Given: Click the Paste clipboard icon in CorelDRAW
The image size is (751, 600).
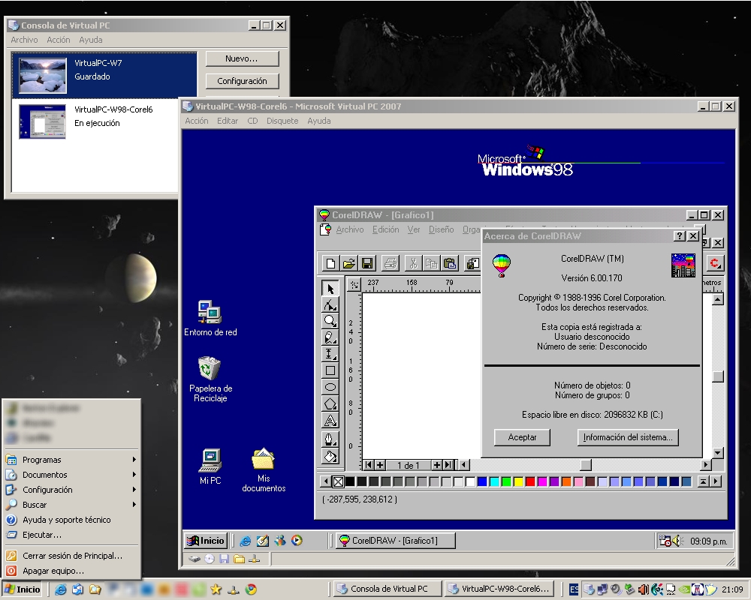Looking at the screenshot, I should point(449,263).
